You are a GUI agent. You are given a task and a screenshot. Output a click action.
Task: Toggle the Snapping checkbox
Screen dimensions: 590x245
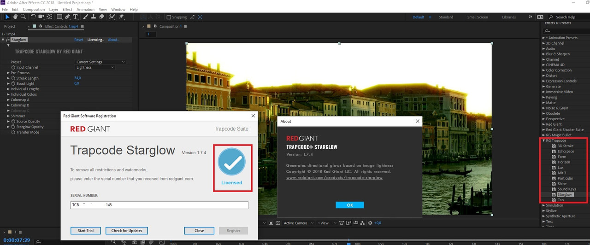tap(169, 17)
